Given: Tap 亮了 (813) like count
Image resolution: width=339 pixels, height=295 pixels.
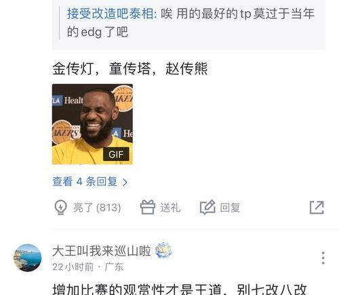Looking at the screenshot, I should pyautogui.click(x=97, y=207).
